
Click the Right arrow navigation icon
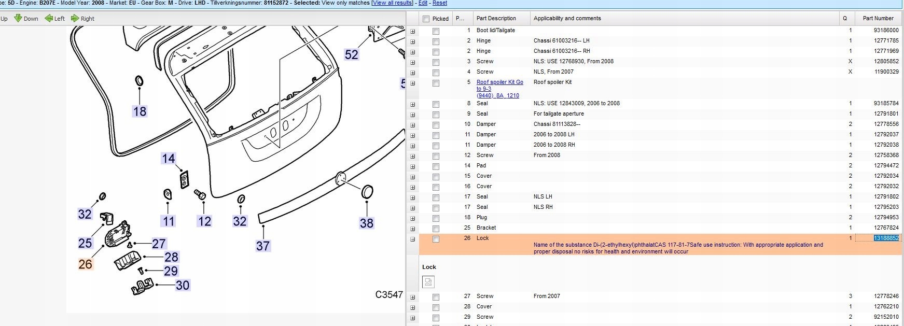click(x=75, y=18)
